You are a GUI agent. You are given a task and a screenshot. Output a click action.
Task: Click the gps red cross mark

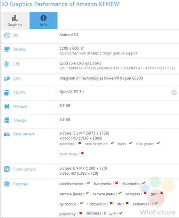[x=161, y=193]
